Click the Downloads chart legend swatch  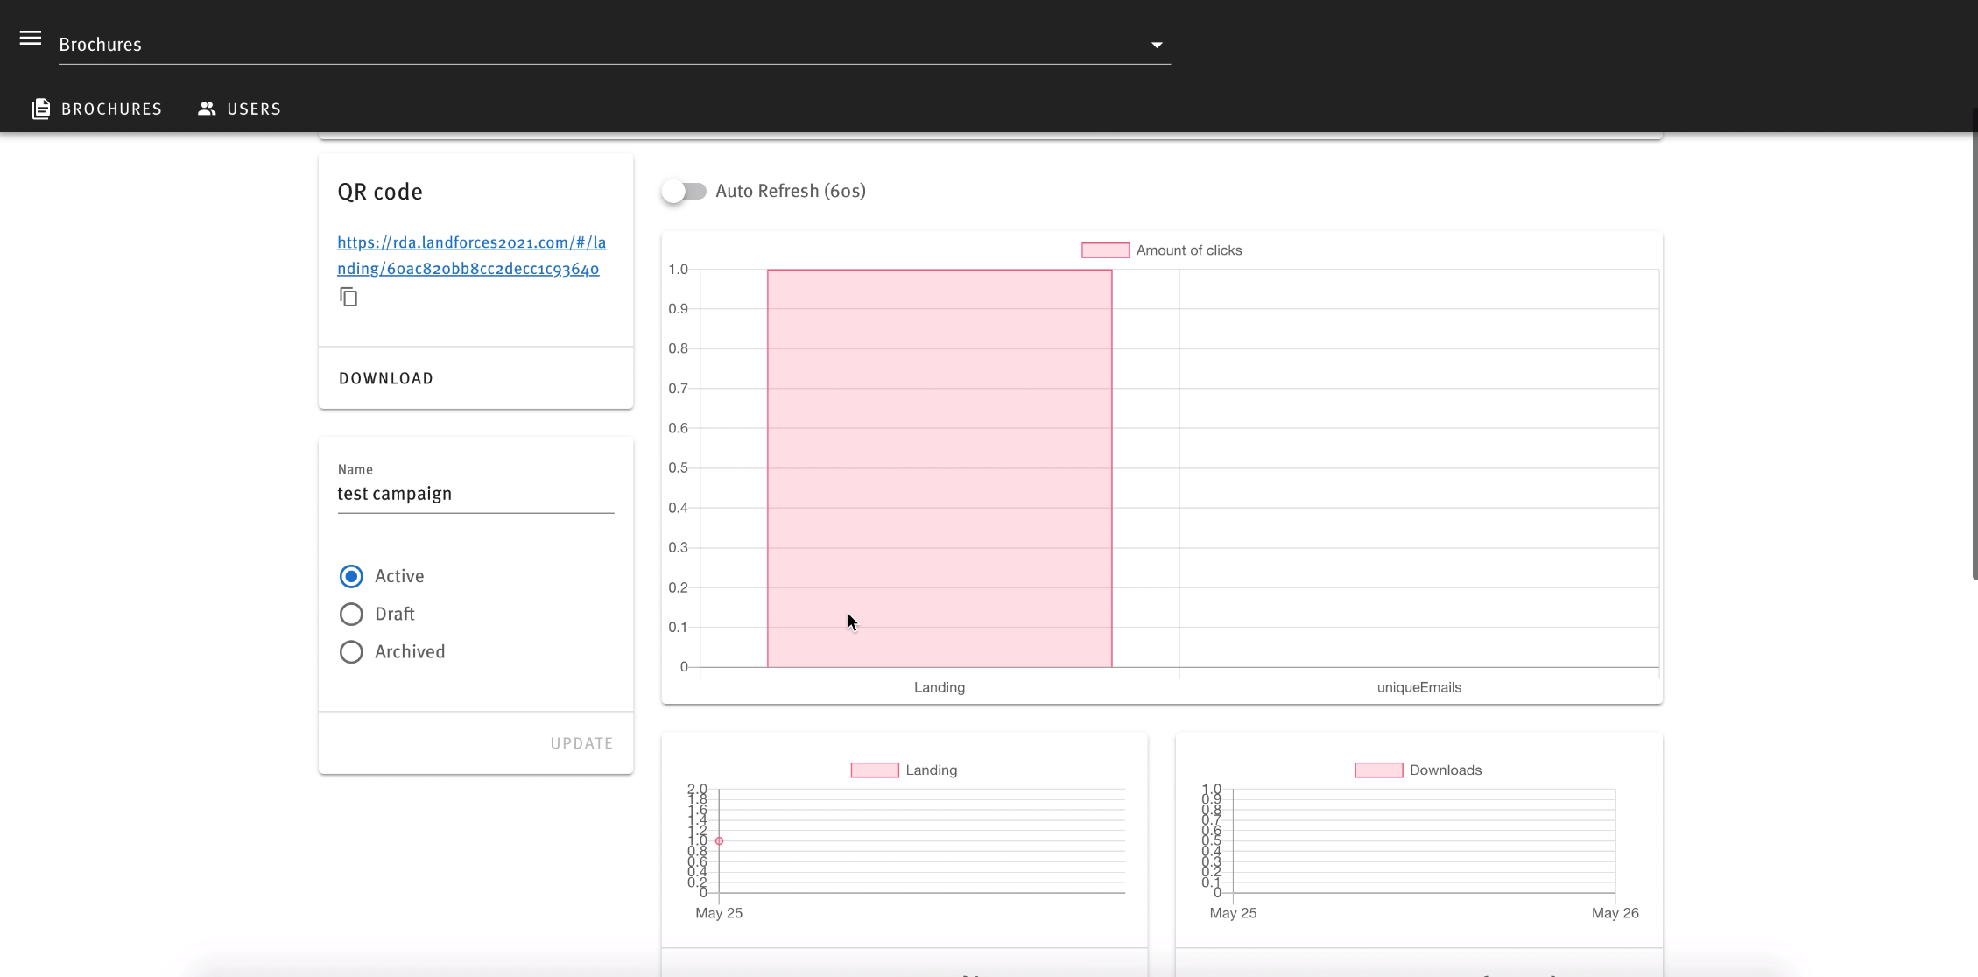(x=1378, y=770)
